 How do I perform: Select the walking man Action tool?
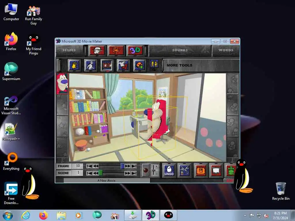(x=91, y=65)
